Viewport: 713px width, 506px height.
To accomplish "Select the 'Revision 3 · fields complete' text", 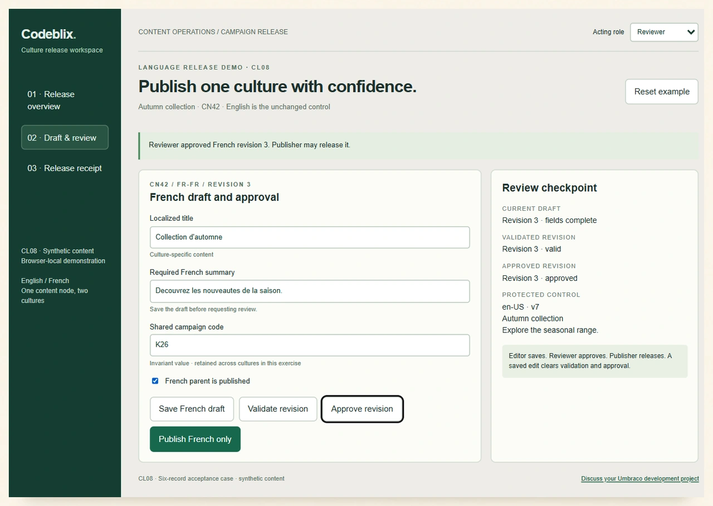I will coord(549,220).
